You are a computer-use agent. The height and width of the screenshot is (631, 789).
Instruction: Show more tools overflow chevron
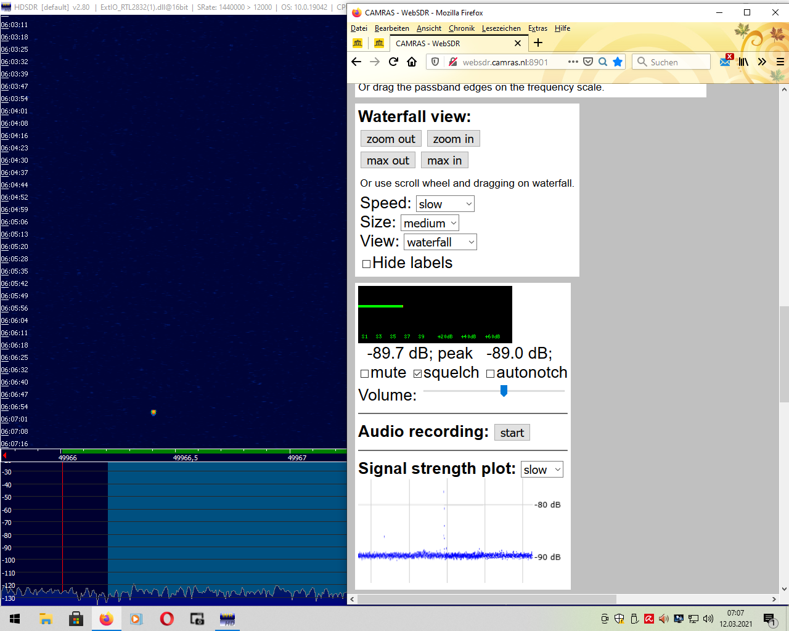[x=762, y=62]
